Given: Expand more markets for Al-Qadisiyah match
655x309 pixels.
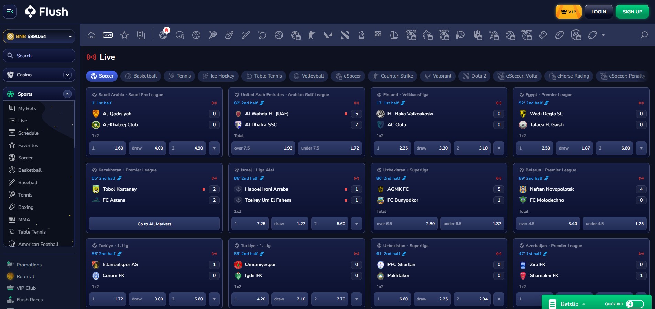Looking at the screenshot, I should (x=214, y=148).
